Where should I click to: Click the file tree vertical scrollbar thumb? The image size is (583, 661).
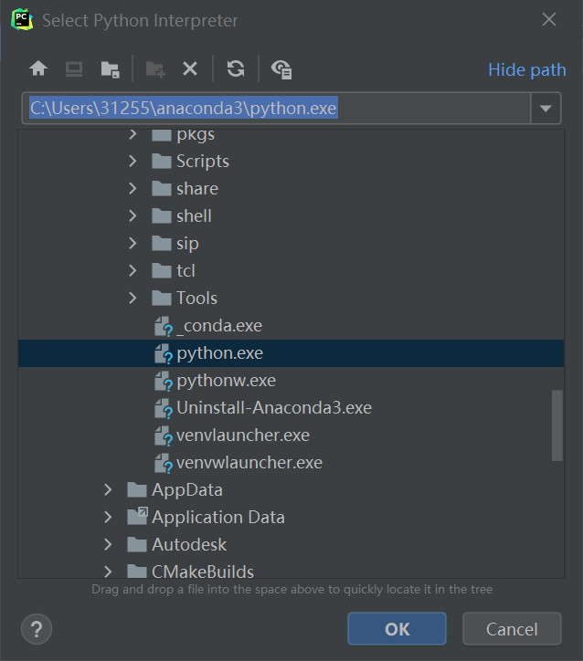point(556,425)
